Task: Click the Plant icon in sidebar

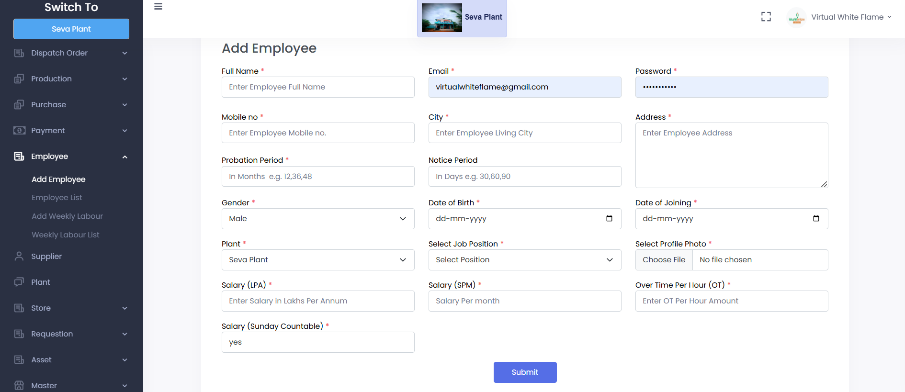Action: tap(19, 282)
